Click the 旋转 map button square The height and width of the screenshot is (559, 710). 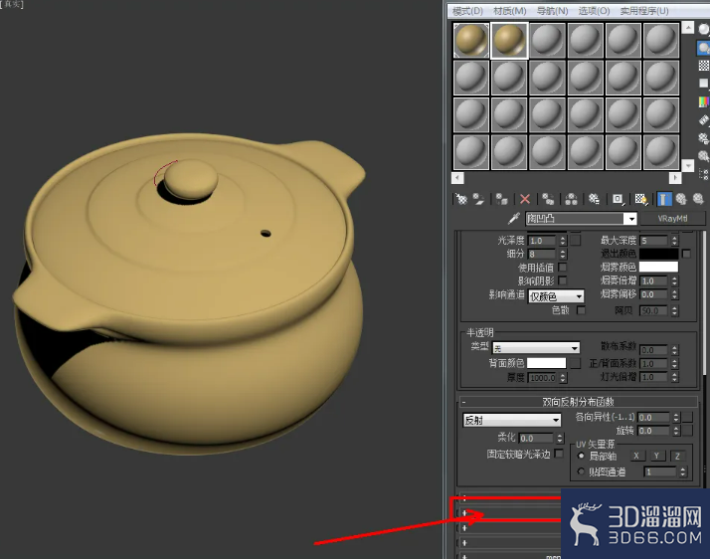(688, 431)
